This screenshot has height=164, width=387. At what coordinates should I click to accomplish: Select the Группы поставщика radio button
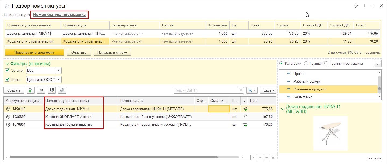tap(326, 64)
